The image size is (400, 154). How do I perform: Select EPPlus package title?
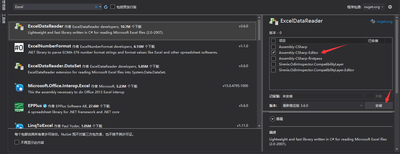[35, 106]
